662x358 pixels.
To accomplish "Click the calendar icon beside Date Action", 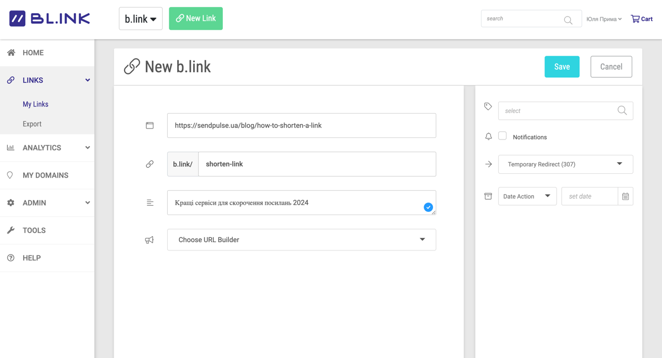I will coord(488,196).
